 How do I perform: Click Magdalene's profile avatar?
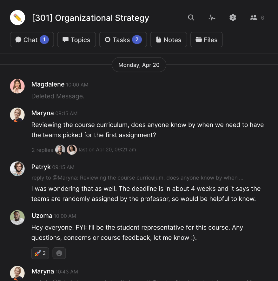click(17, 86)
